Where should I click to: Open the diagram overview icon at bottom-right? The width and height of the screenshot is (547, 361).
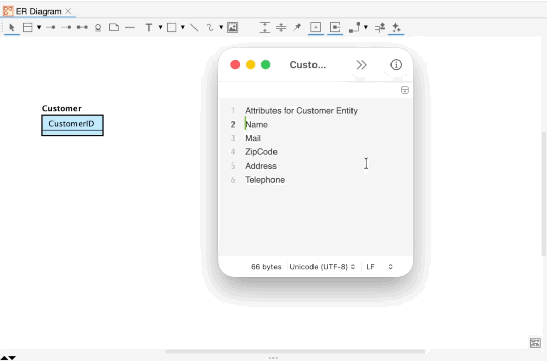pos(535,343)
